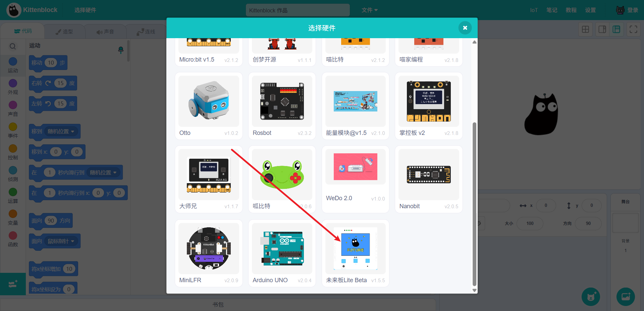
Task: Switch to the 连线 wiring tab
Action: (146, 31)
